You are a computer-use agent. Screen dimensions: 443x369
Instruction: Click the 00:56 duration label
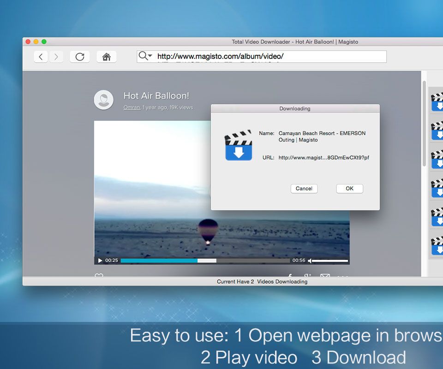[299, 260]
